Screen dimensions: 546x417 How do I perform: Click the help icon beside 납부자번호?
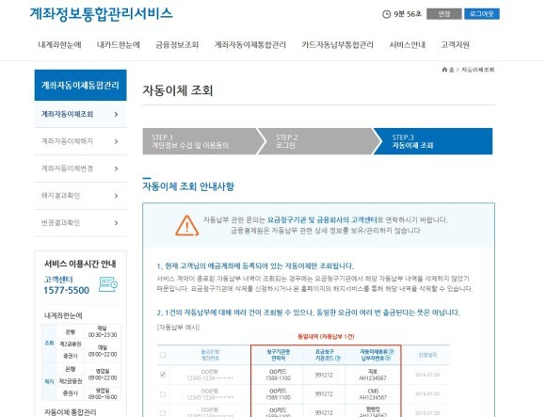388,359
